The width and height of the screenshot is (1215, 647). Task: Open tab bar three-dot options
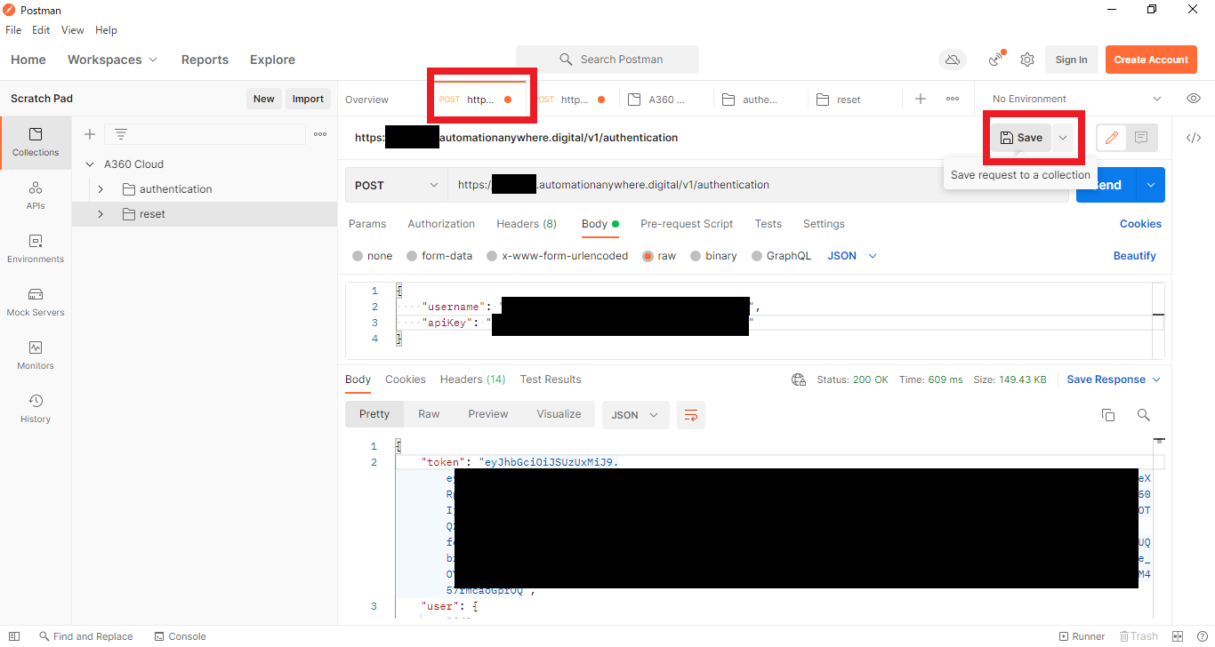pyautogui.click(x=953, y=99)
